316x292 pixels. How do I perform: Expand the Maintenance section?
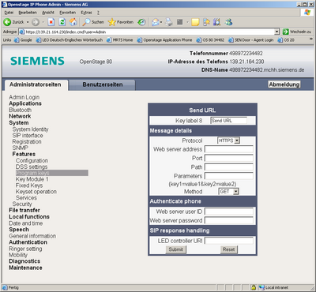coord(25,268)
